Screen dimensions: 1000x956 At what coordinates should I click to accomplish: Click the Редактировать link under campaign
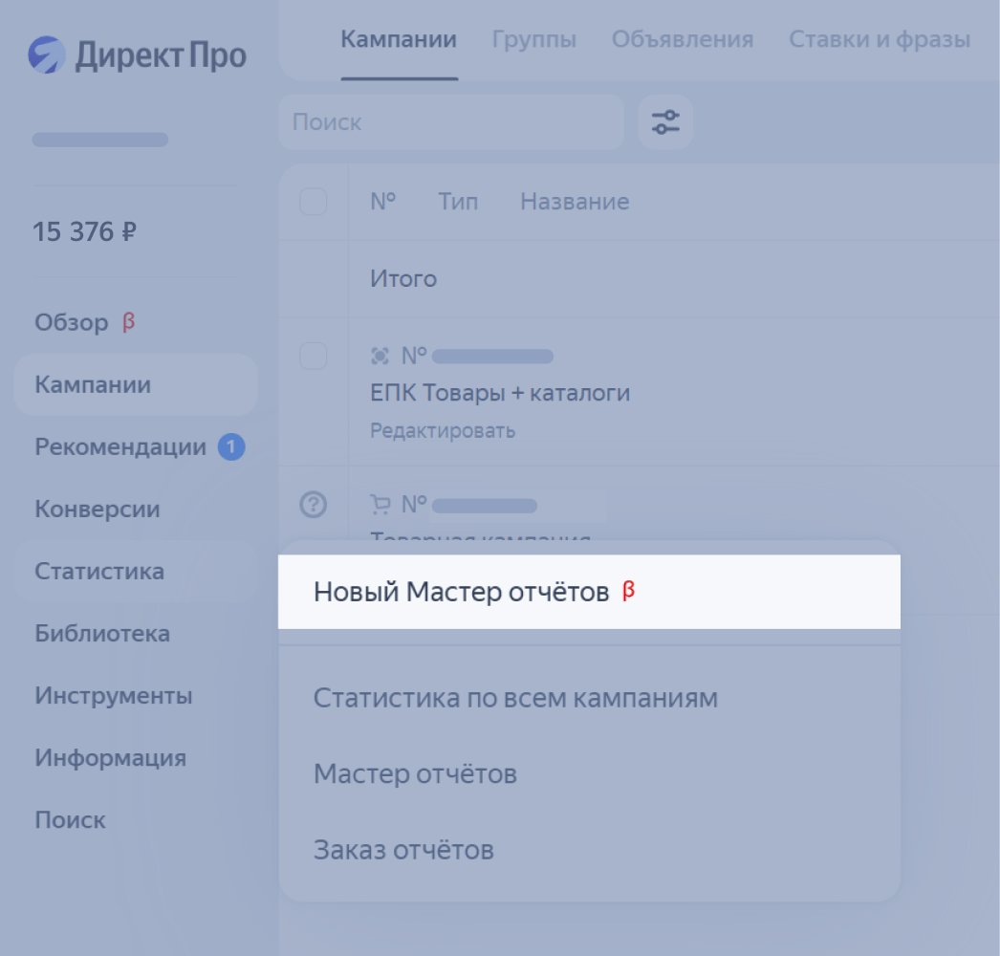(443, 430)
